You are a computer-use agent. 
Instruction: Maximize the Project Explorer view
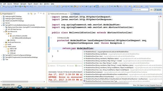[x=44, y=14]
